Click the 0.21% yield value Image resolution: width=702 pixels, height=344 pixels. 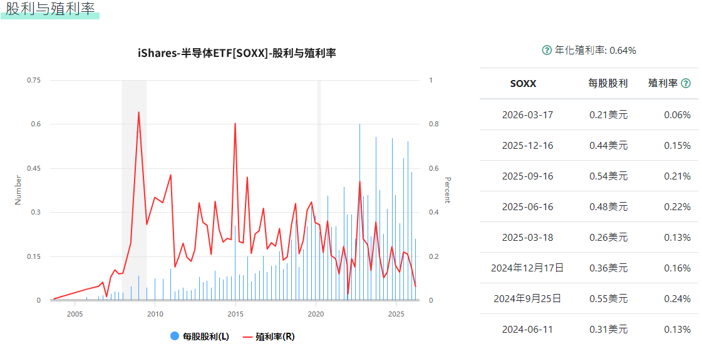pyautogui.click(x=678, y=176)
